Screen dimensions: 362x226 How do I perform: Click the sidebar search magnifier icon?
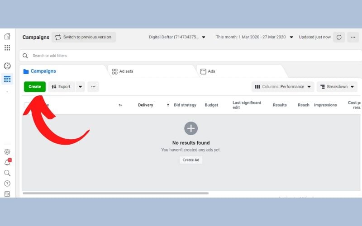[x=7, y=173]
